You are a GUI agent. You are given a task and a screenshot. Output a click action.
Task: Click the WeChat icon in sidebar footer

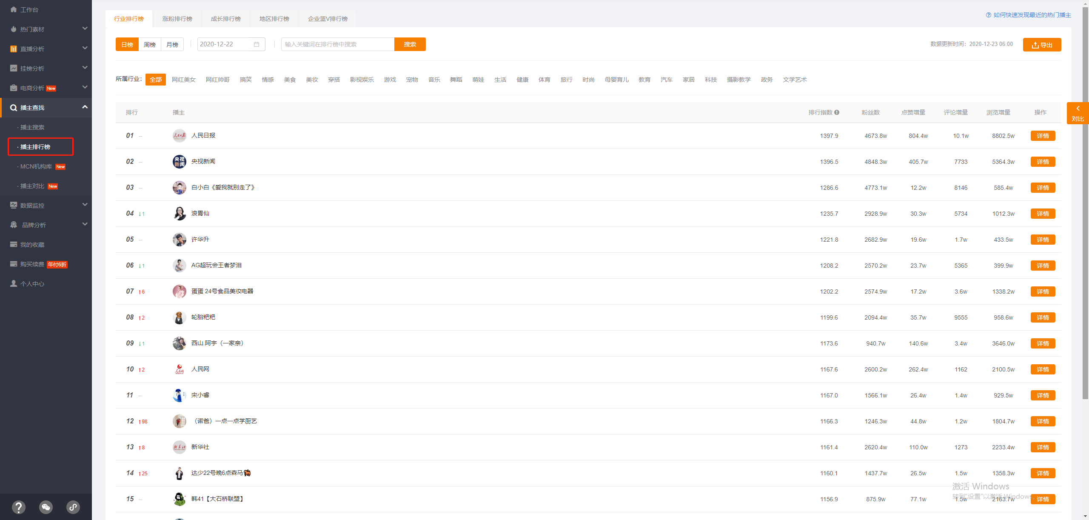(x=46, y=507)
